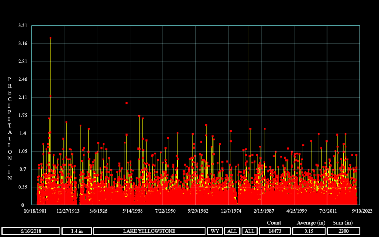Click the x-axis date 9/29/1962
Screen dimensions: 379x238
tap(198, 211)
